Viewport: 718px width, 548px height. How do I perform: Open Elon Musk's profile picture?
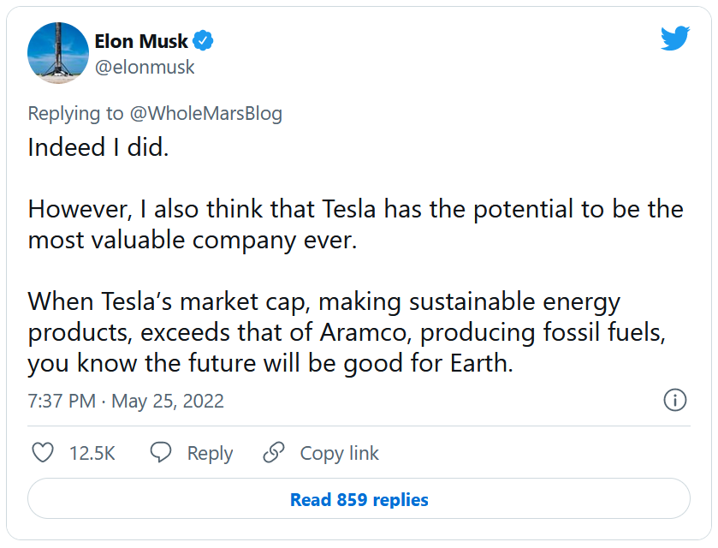click(x=58, y=53)
